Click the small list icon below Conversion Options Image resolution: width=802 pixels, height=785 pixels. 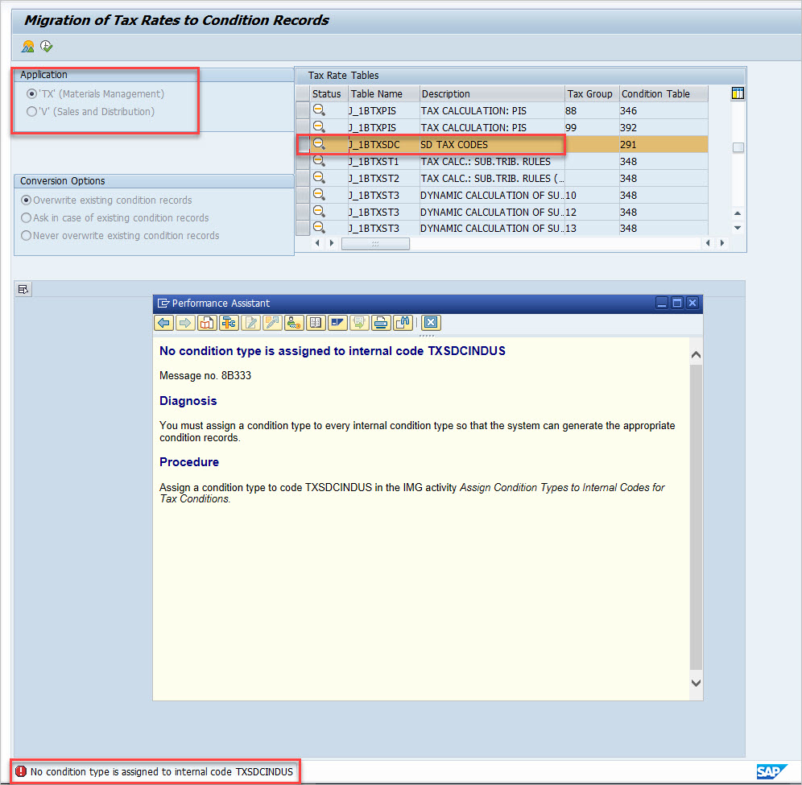[x=23, y=290]
